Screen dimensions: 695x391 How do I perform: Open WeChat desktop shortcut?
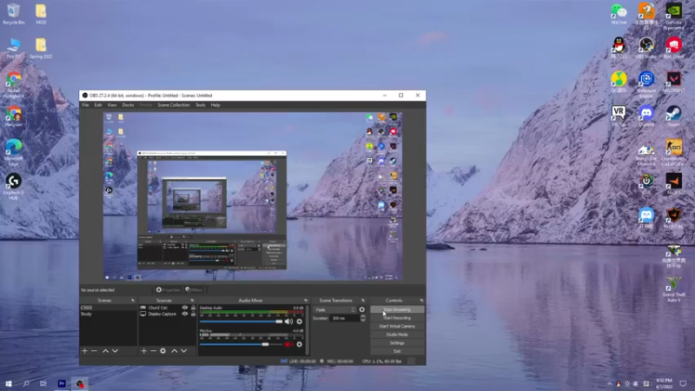point(619,14)
